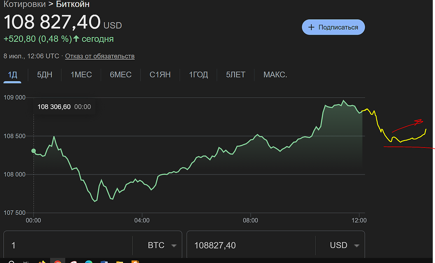Viewport: 435px width, 263px height.
Task: Click the 108 000 axis label
Action: [15, 174]
